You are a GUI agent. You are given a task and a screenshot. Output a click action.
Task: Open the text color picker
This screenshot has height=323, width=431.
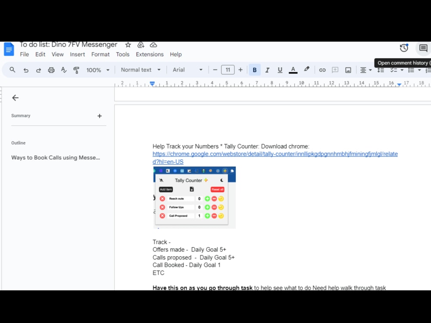[x=293, y=70]
